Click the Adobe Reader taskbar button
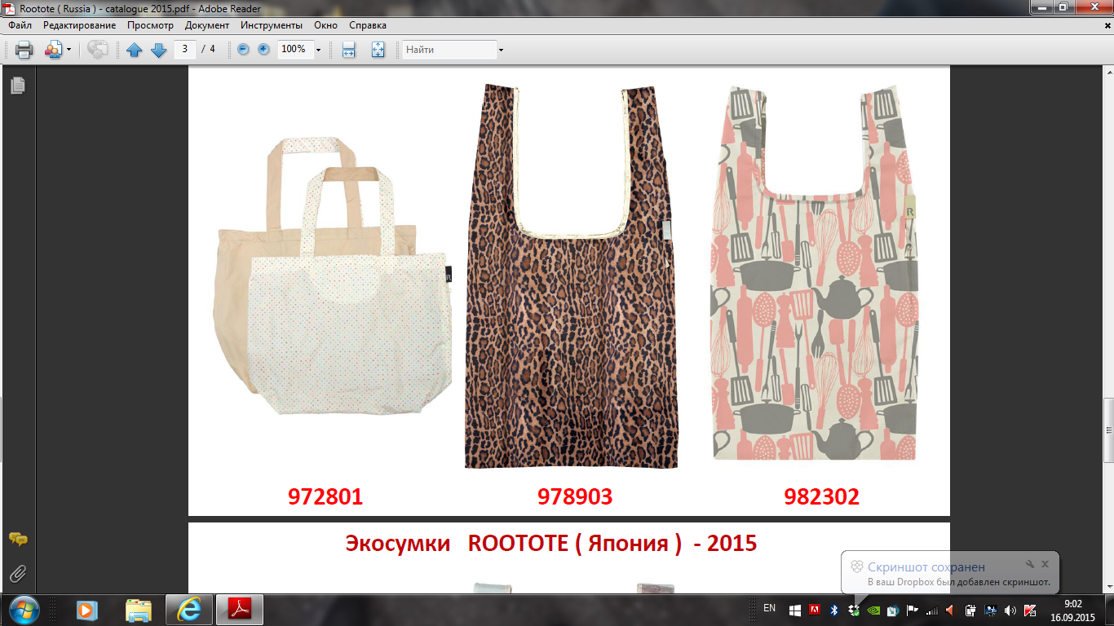 coord(241,610)
